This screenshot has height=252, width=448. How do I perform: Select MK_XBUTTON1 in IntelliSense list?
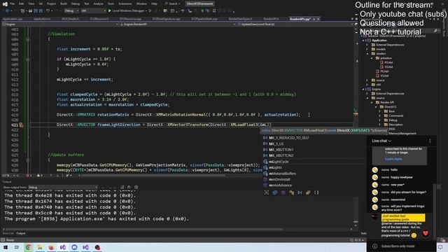[x=314, y=149]
